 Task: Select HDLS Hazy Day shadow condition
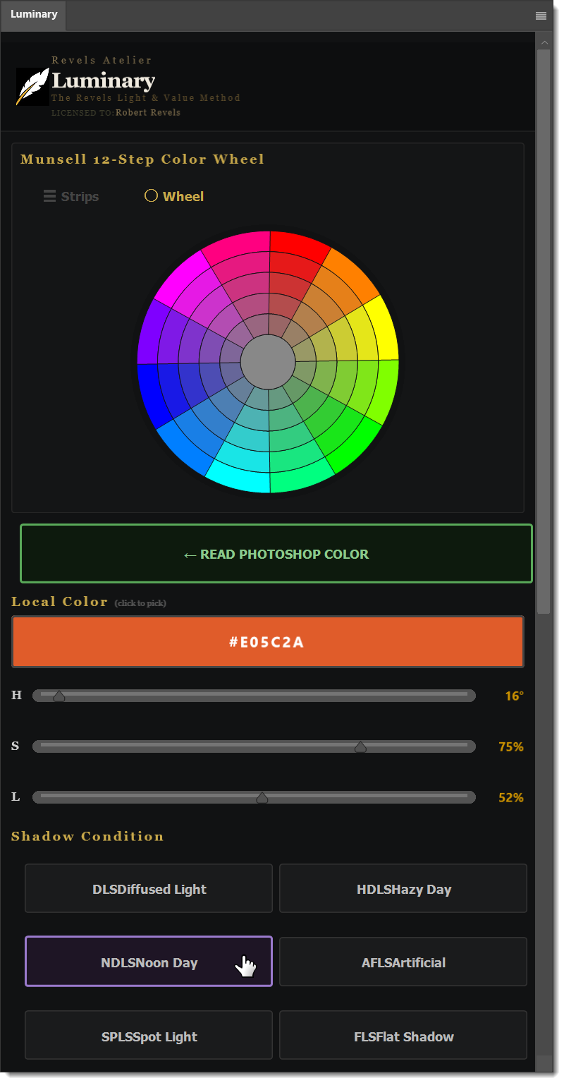403,889
